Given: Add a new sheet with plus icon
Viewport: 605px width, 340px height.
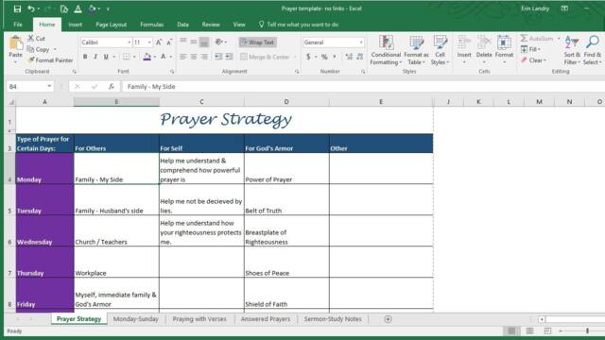Looking at the screenshot, I should (388, 319).
